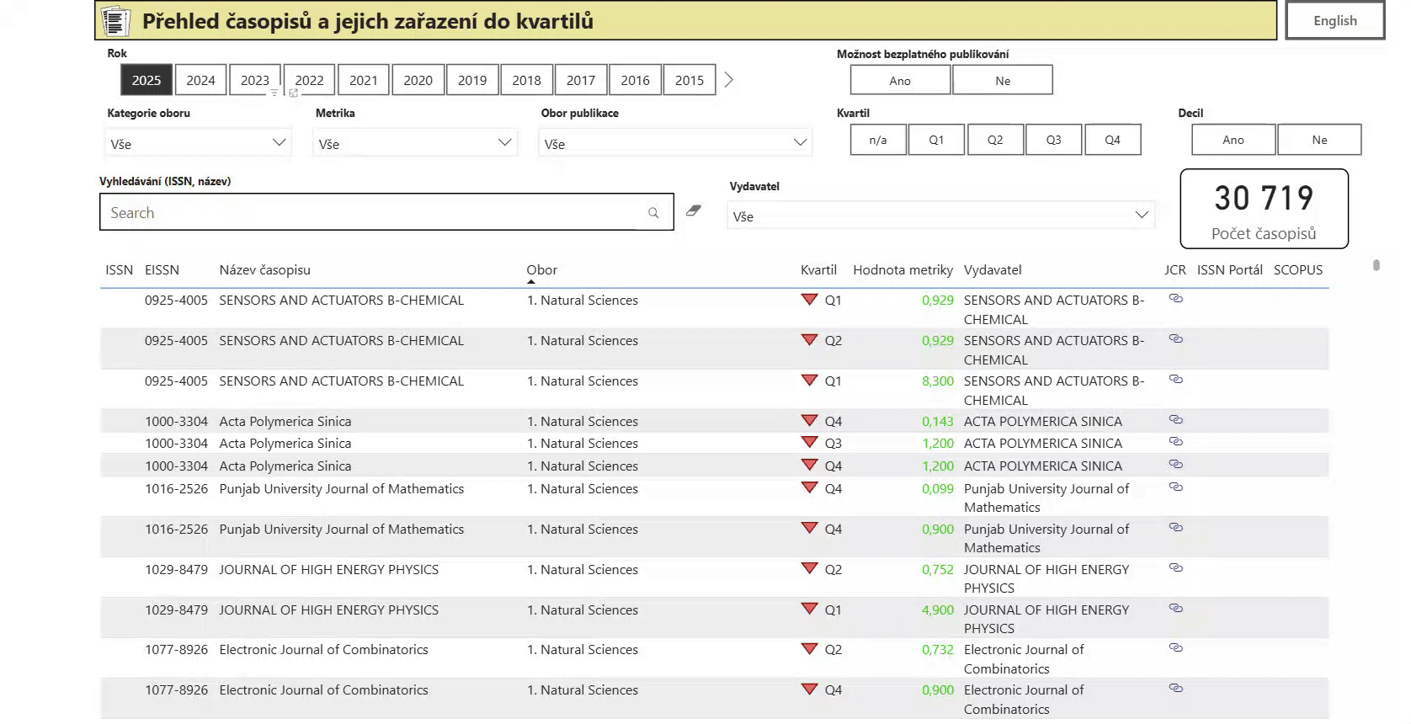Select year 2020 tab
This screenshot has height=724, width=1411.
pos(418,80)
